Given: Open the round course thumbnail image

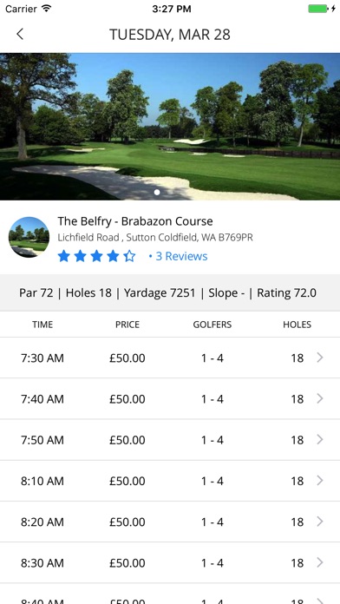Looking at the screenshot, I should pos(29,237).
